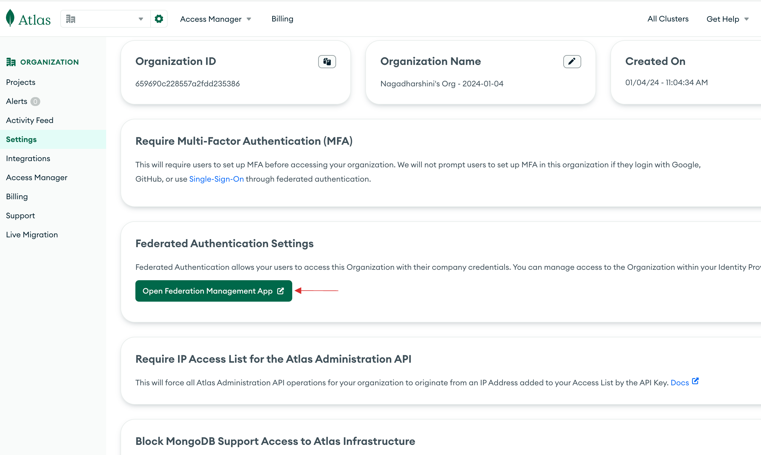This screenshot has width=761, height=455.
Task: Select Settings in the sidebar
Action: click(x=53, y=139)
